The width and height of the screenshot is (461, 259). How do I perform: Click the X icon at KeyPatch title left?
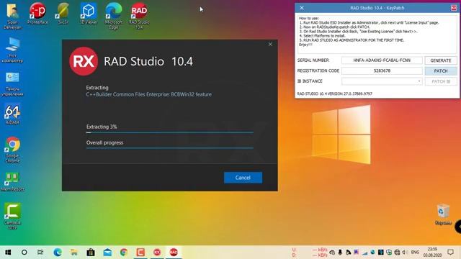(302, 8)
